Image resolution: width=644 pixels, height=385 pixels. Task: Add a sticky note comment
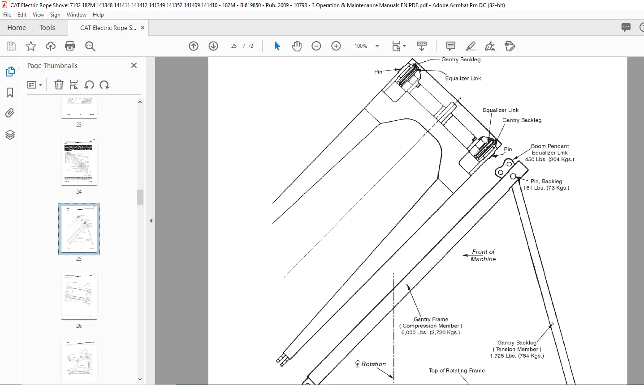[451, 46]
